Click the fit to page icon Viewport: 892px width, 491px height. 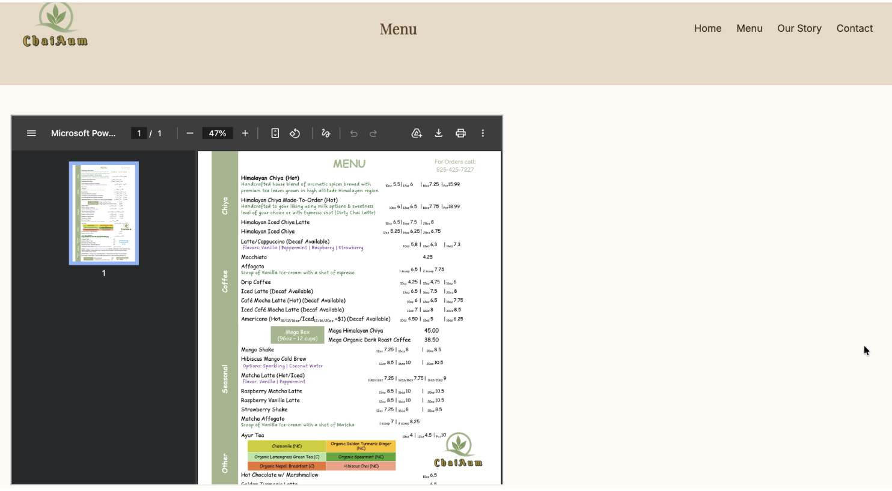(275, 133)
